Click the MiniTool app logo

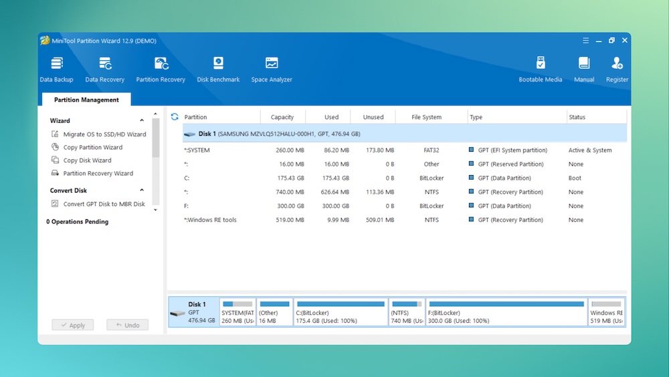coord(45,41)
